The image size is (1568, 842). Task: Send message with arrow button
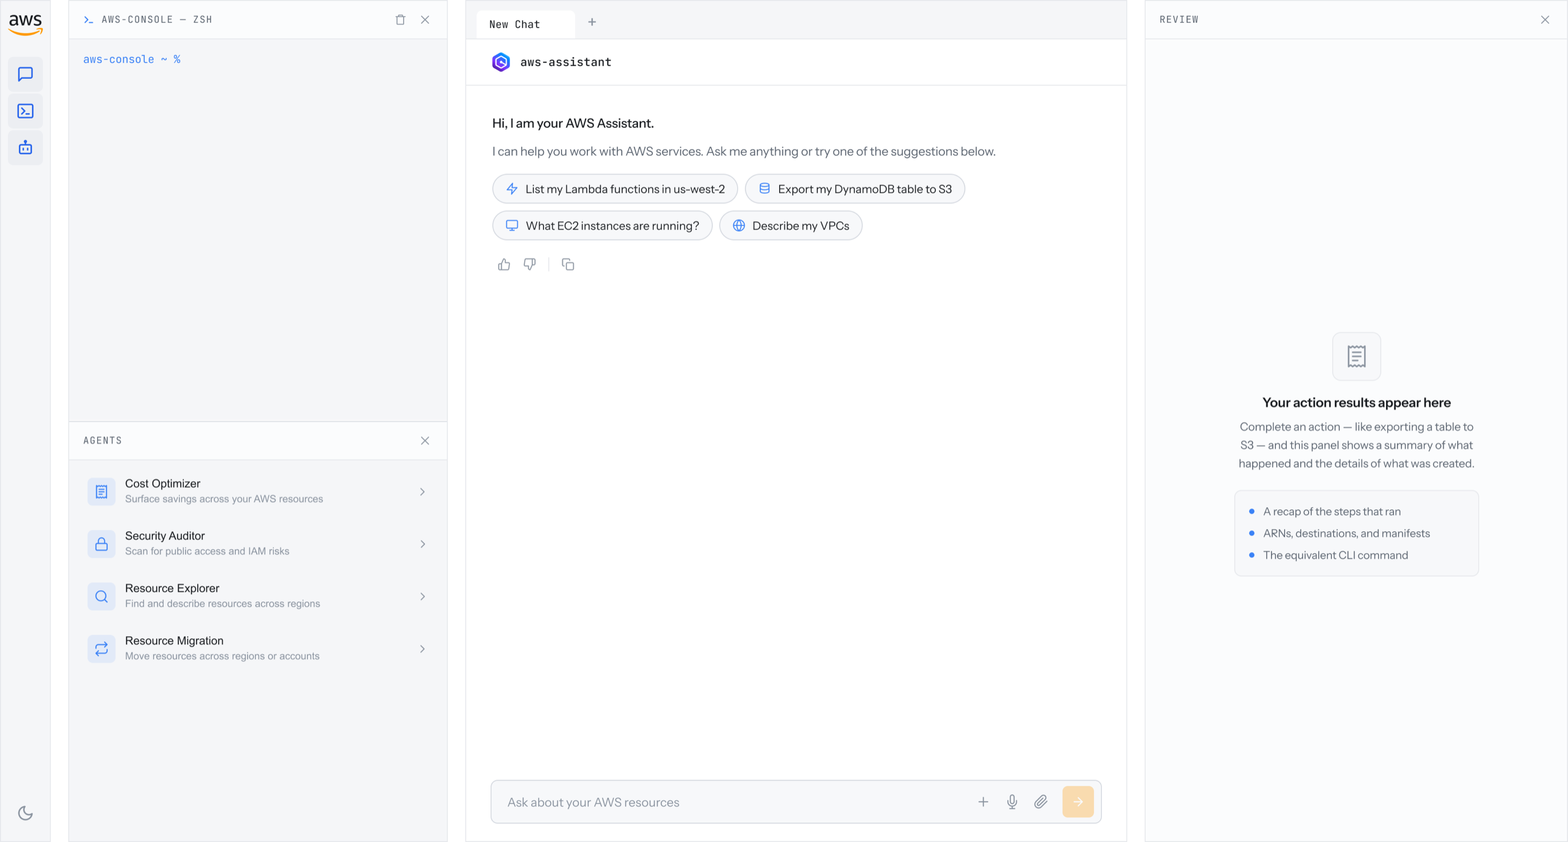pyautogui.click(x=1078, y=802)
